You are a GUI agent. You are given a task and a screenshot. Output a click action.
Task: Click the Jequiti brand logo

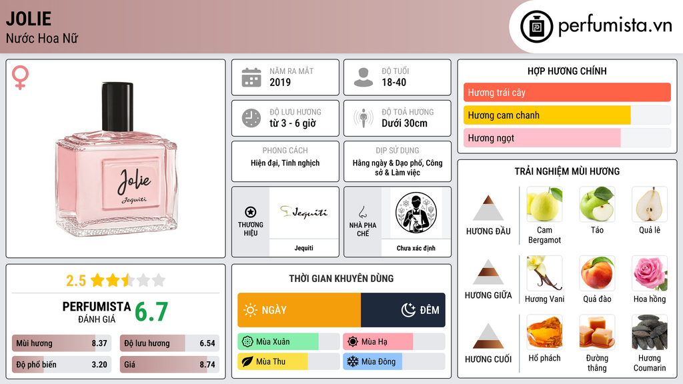[x=303, y=213]
